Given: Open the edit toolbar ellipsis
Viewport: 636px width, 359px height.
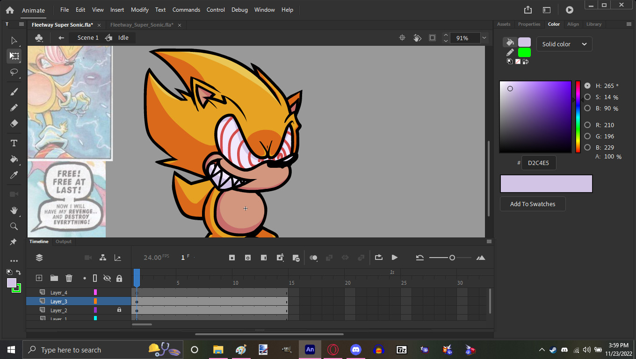Looking at the screenshot, I should [14, 261].
